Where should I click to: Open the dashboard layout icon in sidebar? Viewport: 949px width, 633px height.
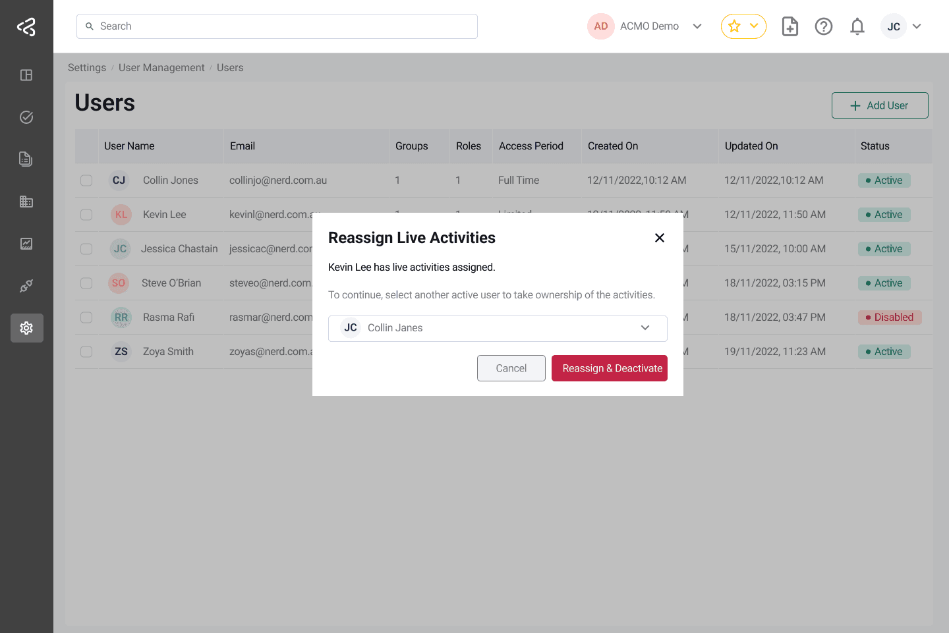pyautogui.click(x=26, y=75)
